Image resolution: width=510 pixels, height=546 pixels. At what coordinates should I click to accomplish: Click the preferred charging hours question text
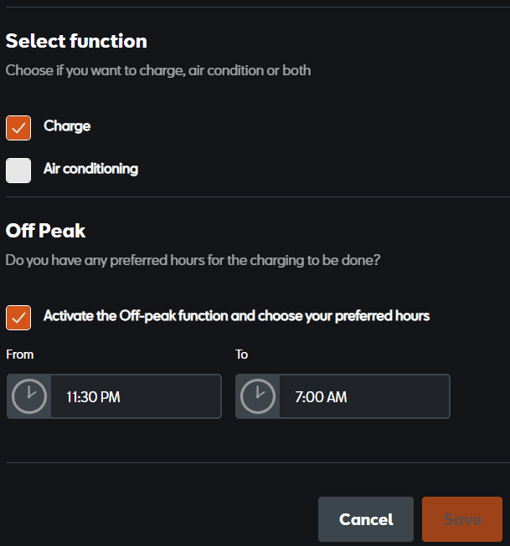(193, 260)
